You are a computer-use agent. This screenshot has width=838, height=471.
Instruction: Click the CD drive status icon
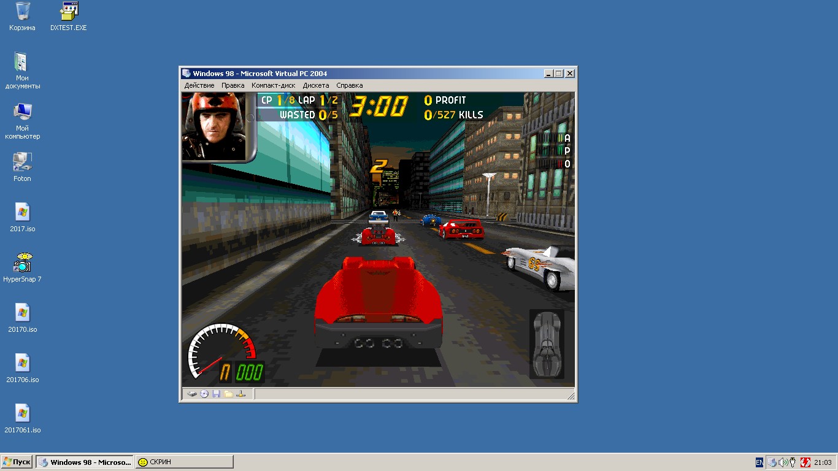tap(204, 394)
